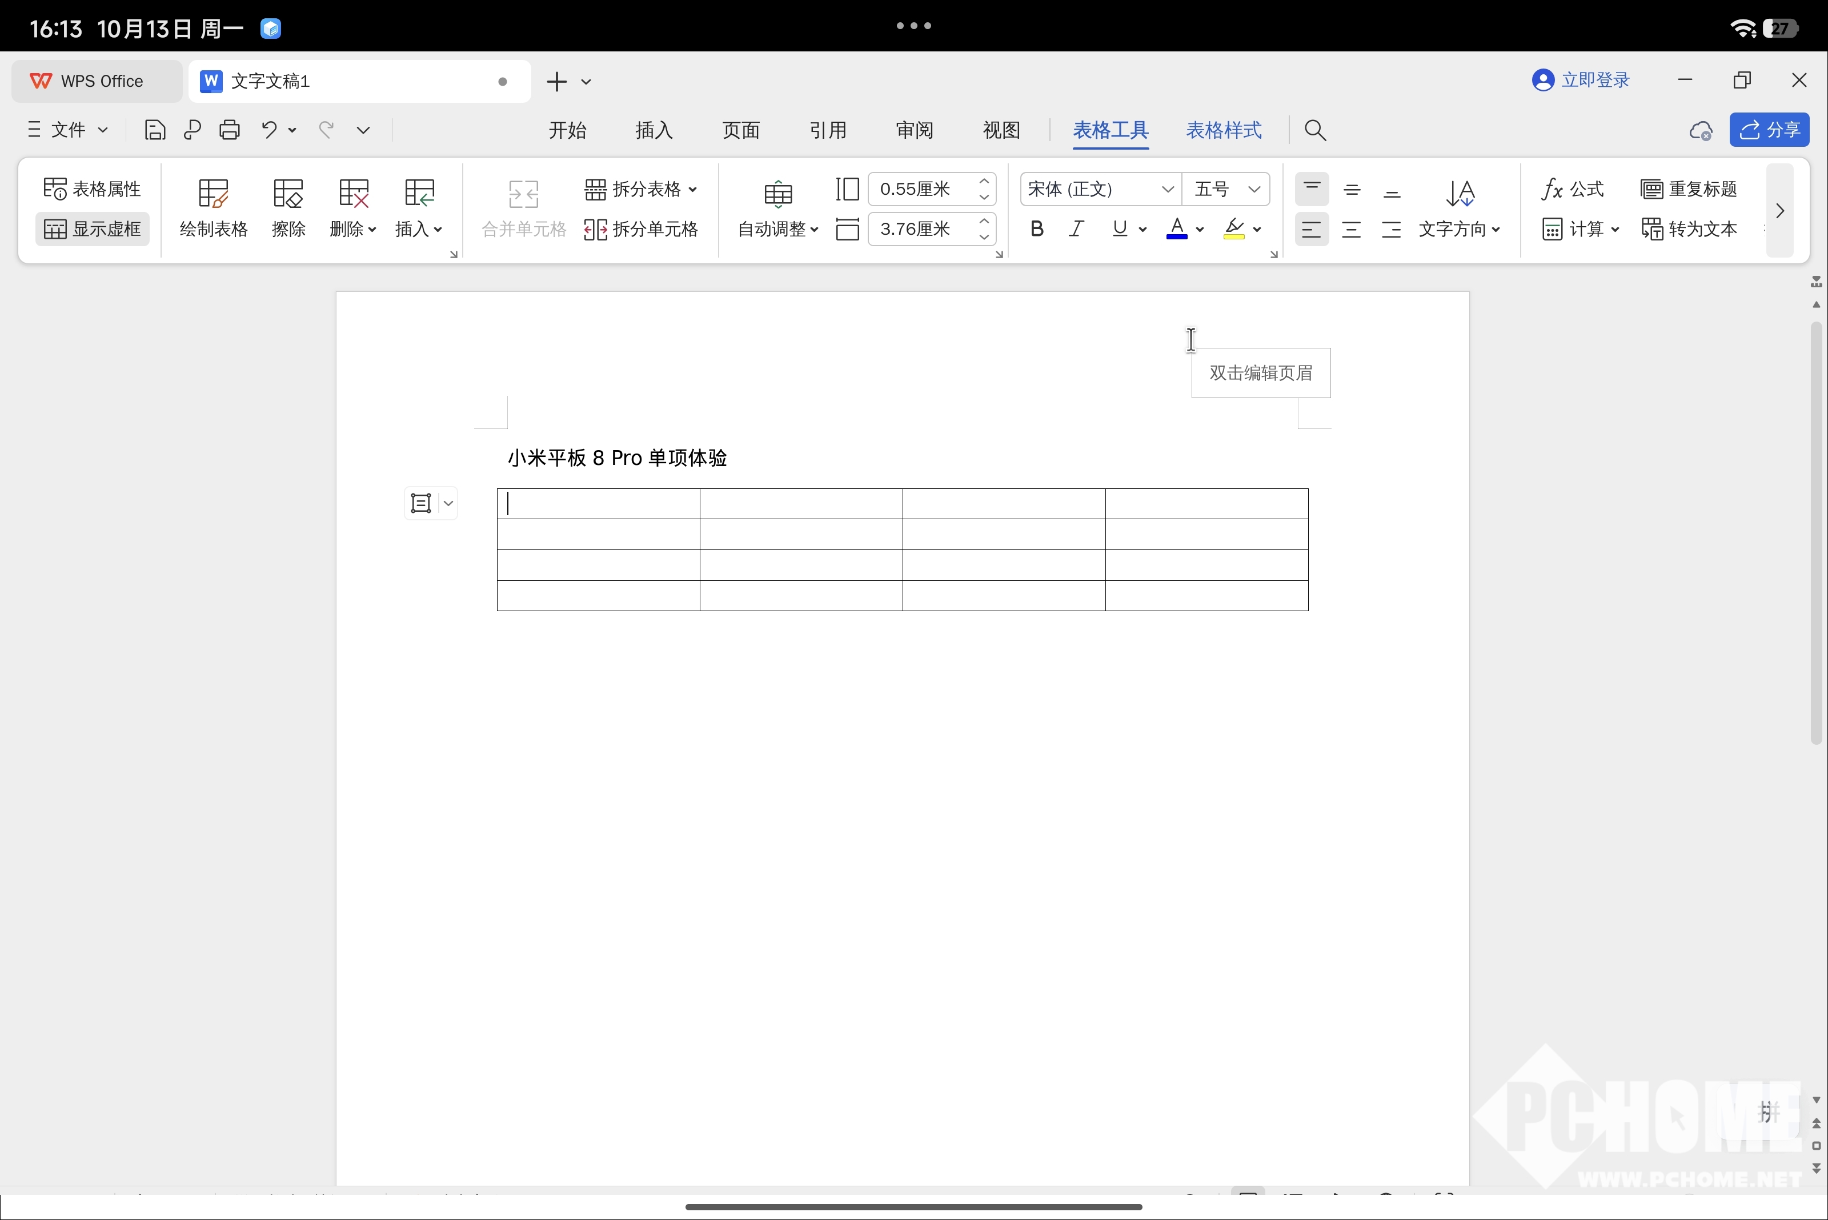
Task: Toggle italic formatting
Action: (1077, 230)
